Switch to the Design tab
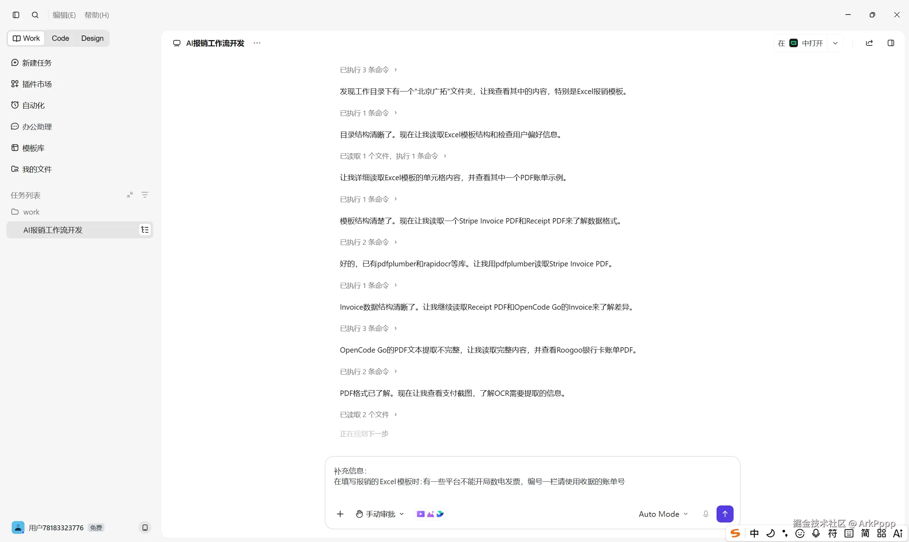 (92, 38)
